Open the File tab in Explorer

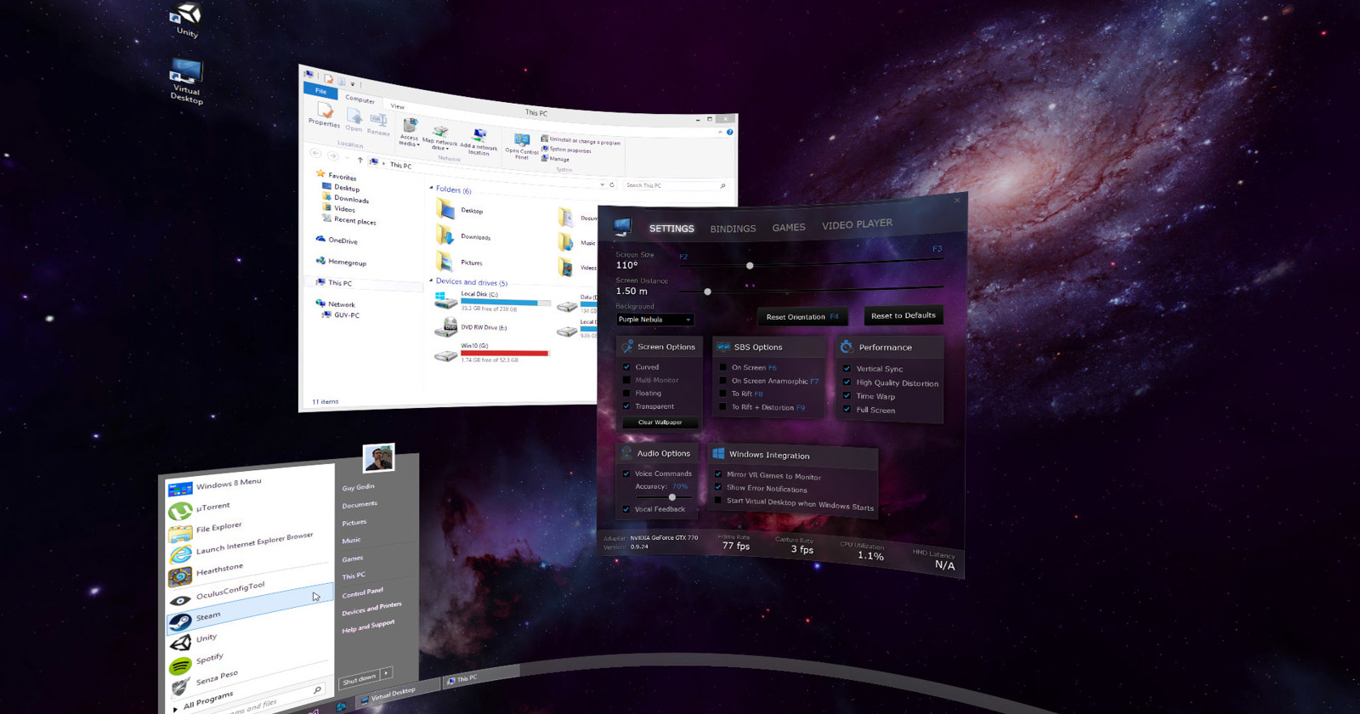pyautogui.click(x=320, y=90)
